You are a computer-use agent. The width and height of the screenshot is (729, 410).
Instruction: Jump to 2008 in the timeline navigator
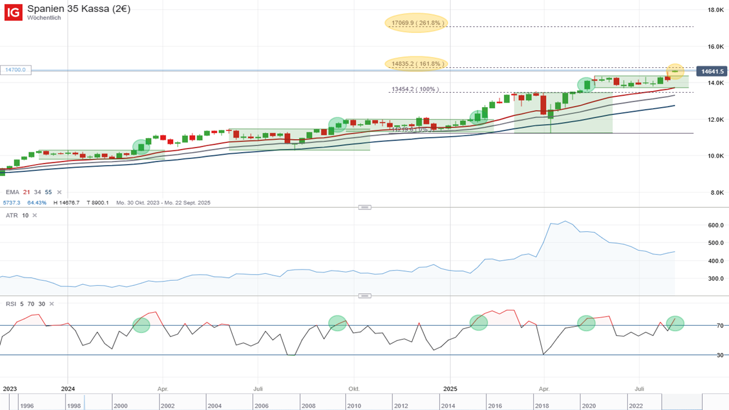tap(308, 406)
